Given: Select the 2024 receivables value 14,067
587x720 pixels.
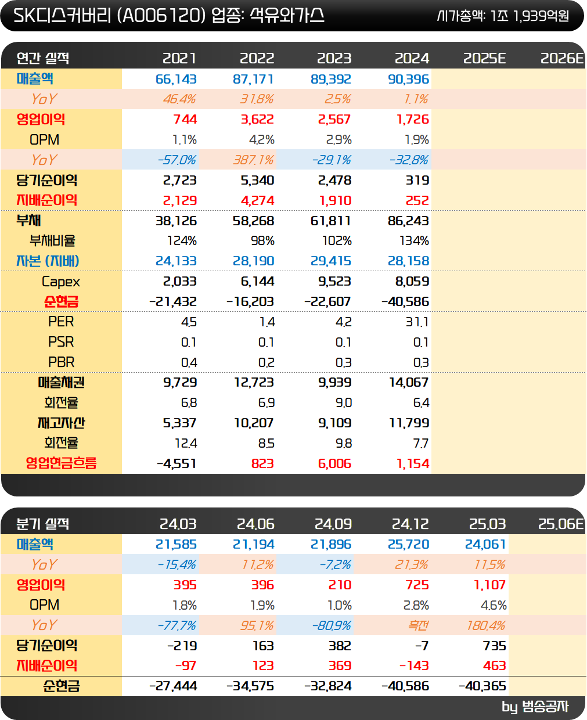Looking at the screenshot, I should [409, 383].
